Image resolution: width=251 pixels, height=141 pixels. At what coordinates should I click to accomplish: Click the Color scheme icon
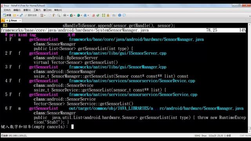(x=71, y=15)
